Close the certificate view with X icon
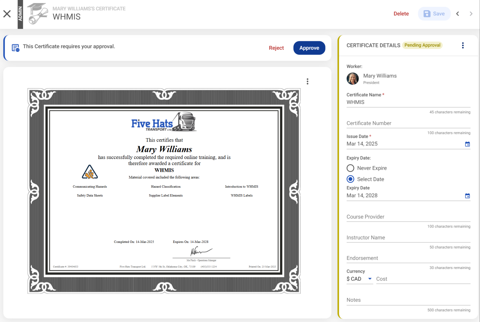Viewport: 480px width, 322px height. [7, 14]
